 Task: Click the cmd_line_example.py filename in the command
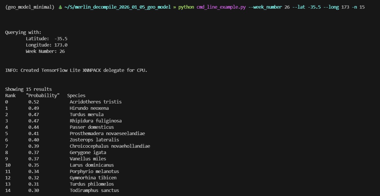(x=221, y=7)
